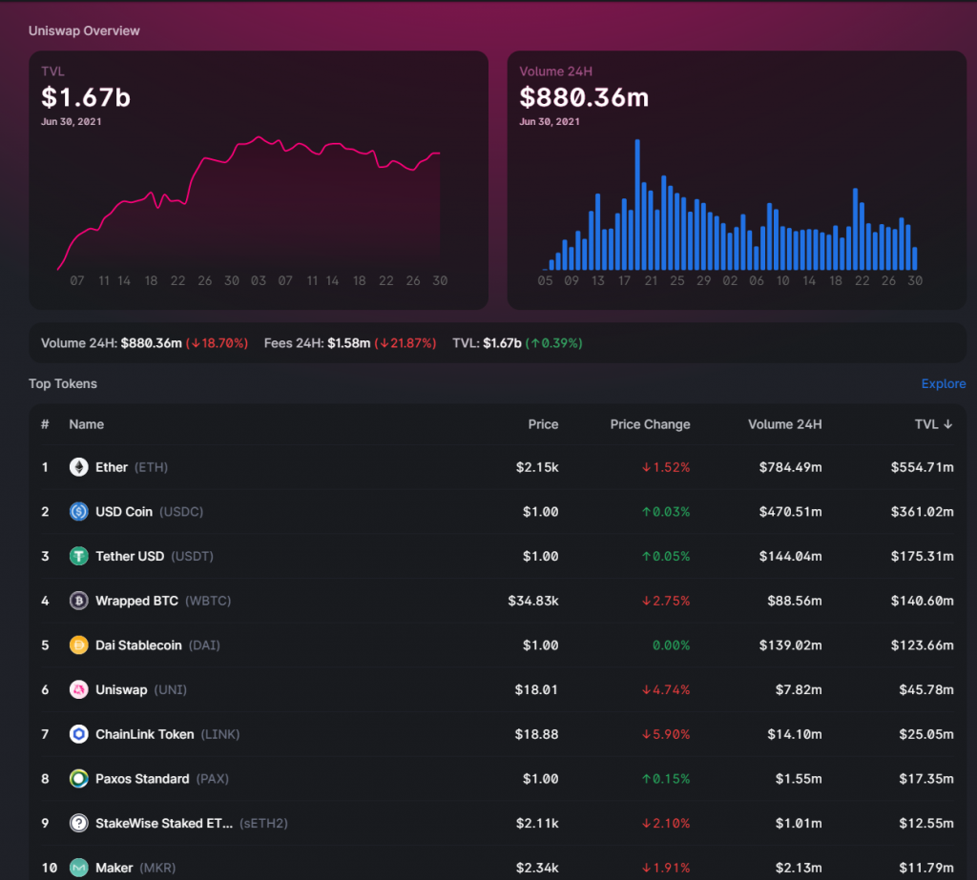Open the Wrapped BTC (WBTC) row
Image resolution: width=977 pixels, height=880 pixels.
click(497, 601)
